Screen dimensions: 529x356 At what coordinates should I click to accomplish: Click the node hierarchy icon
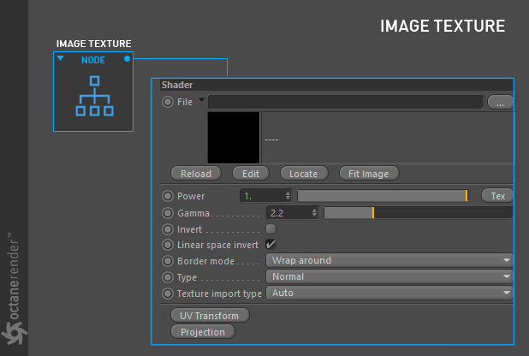(x=94, y=96)
